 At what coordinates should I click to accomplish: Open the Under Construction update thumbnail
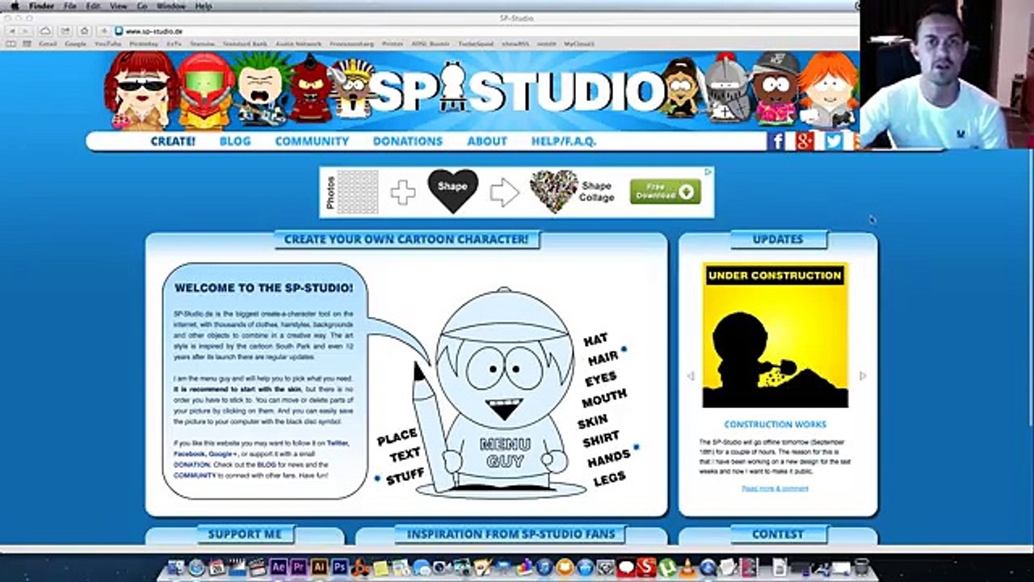(775, 335)
